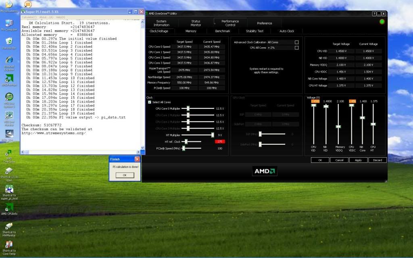The height and width of the screenshot is (258, 413).
Task: Open the HWMonitor shortcut icon
Action: (x=9, y=226)
